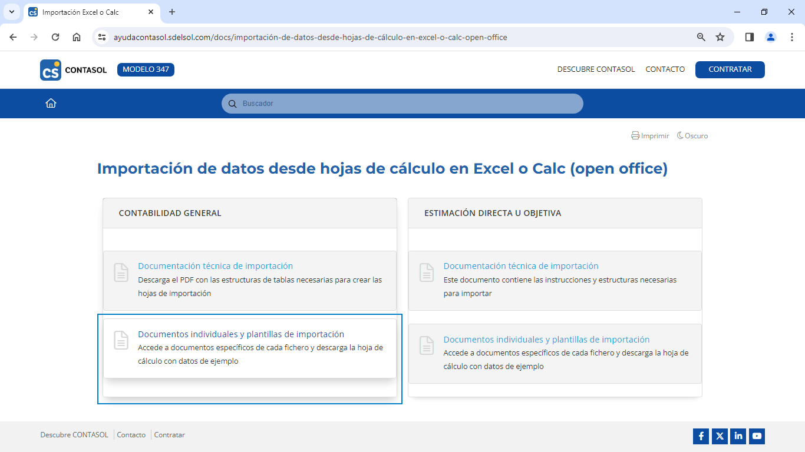
Task: Click document icon of Contabilidad Documentación técnica
Action: pyautogui.click(x=121, y=272)
